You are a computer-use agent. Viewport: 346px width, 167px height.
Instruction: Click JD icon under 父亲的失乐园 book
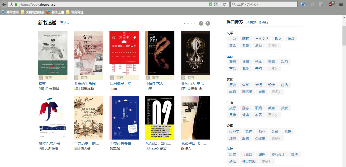pos(76,78)
